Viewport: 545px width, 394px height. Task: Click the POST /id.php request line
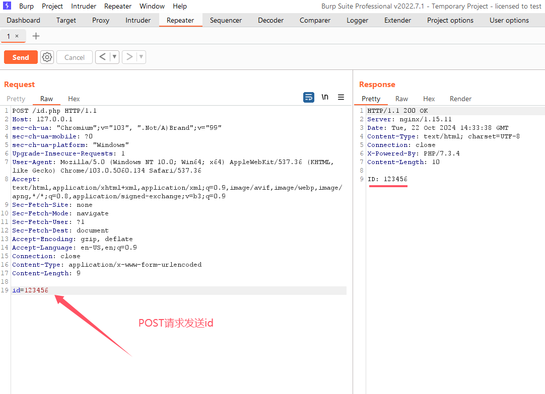[54, 111]
